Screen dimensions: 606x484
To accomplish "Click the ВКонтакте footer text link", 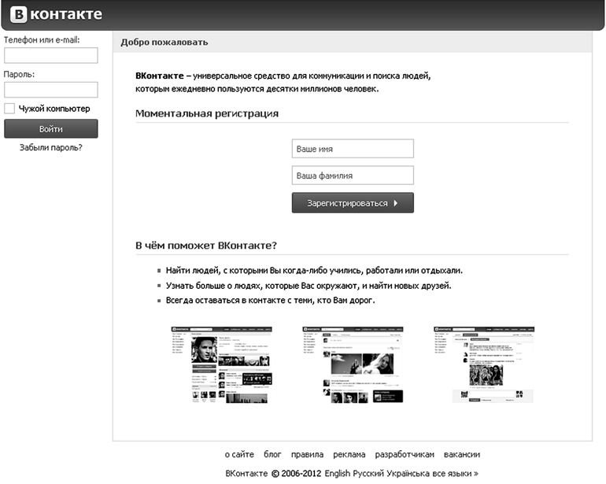I will click(246, 474).
